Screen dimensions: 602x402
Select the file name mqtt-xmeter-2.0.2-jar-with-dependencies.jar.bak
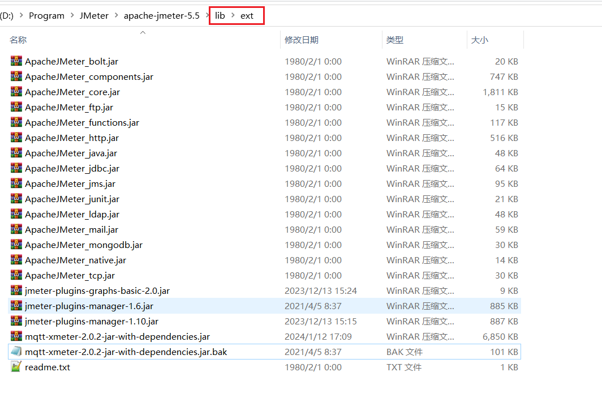point(126,352)
